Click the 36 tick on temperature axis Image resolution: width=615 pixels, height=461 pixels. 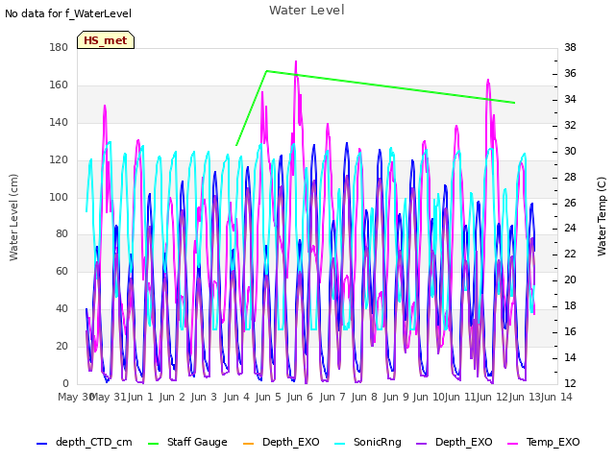click(x=570, y=73)
